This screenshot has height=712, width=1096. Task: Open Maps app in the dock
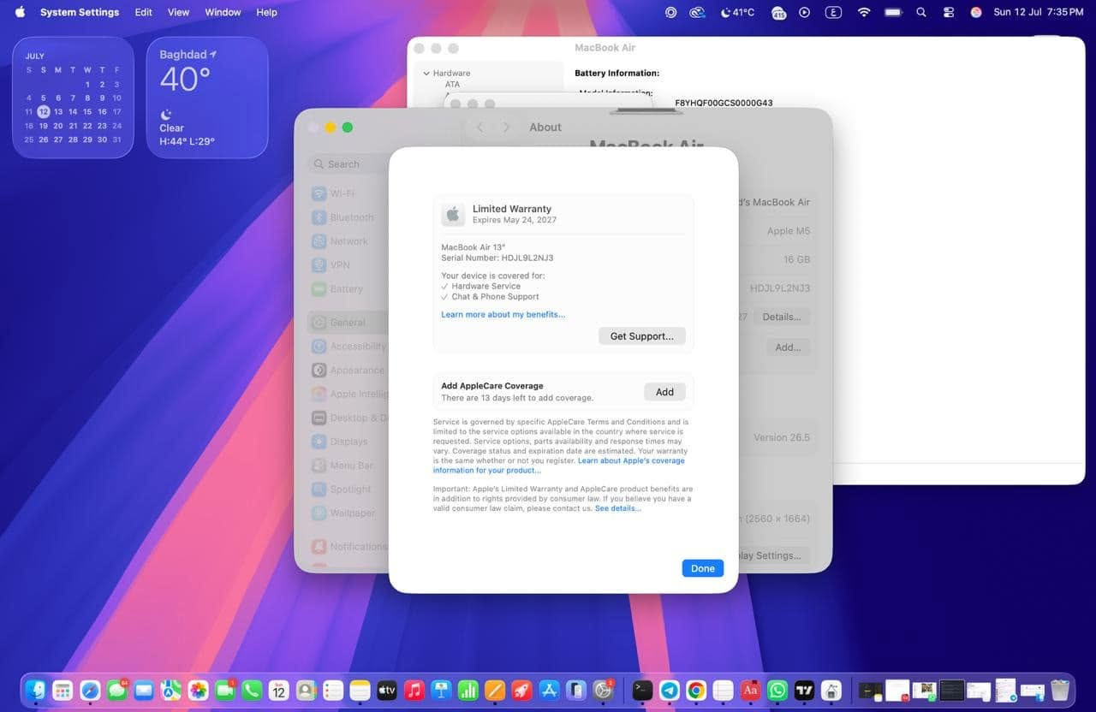(x=171, y=690)
